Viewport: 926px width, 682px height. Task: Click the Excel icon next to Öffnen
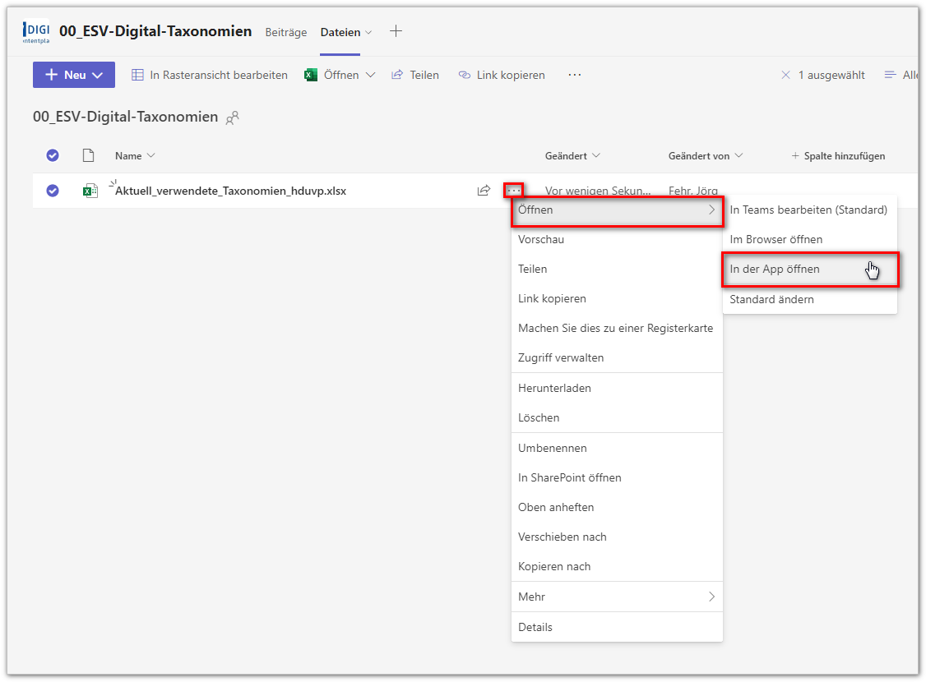coord(311,75)
